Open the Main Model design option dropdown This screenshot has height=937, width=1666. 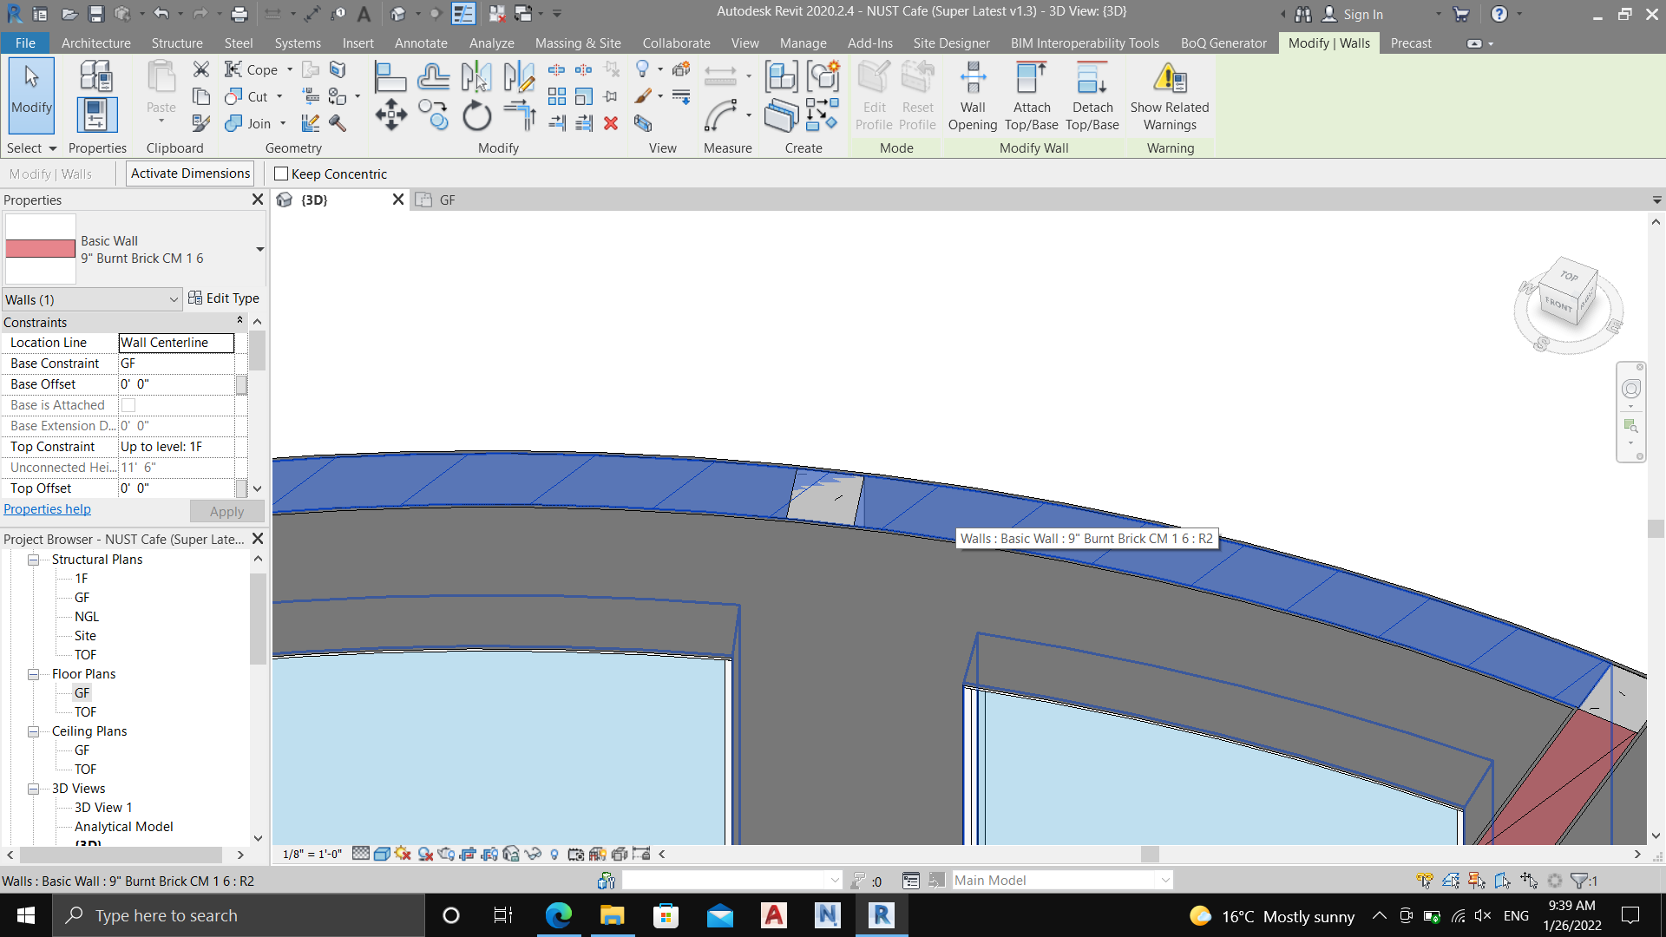(x=1063, y=880)
